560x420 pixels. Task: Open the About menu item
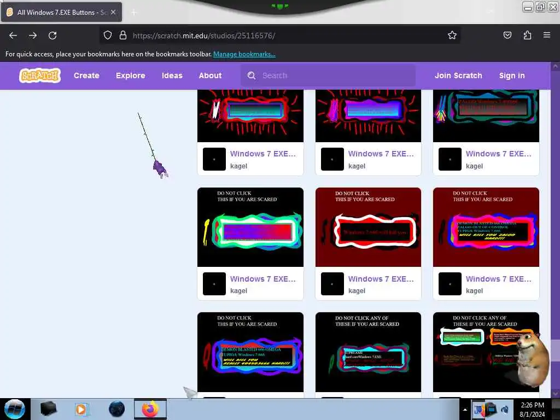211,75
